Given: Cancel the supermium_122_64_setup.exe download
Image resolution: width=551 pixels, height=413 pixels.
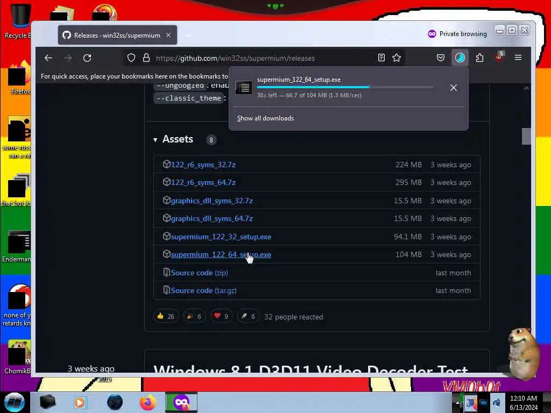Looking at the screenshot, I should point(453,88).
